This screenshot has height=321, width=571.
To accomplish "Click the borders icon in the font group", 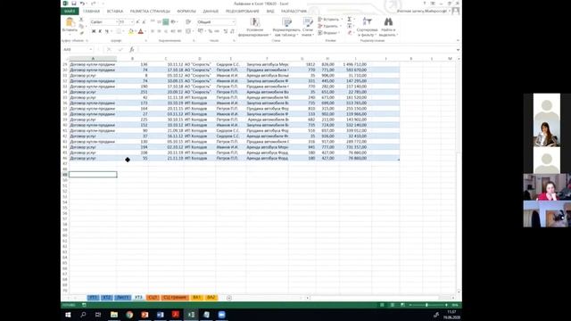I will (119, 32).
